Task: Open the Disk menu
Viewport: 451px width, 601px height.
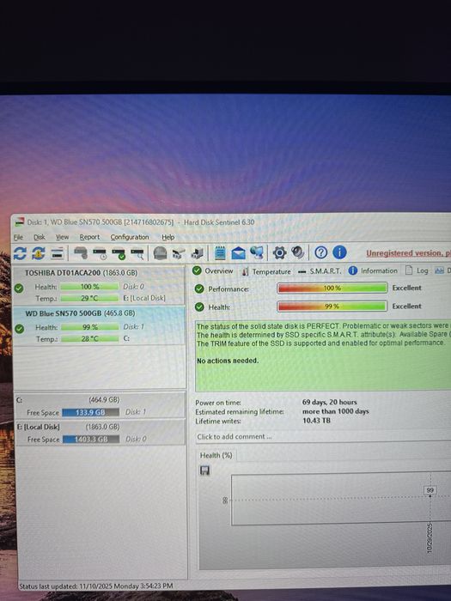Action: tap(40, 237)
